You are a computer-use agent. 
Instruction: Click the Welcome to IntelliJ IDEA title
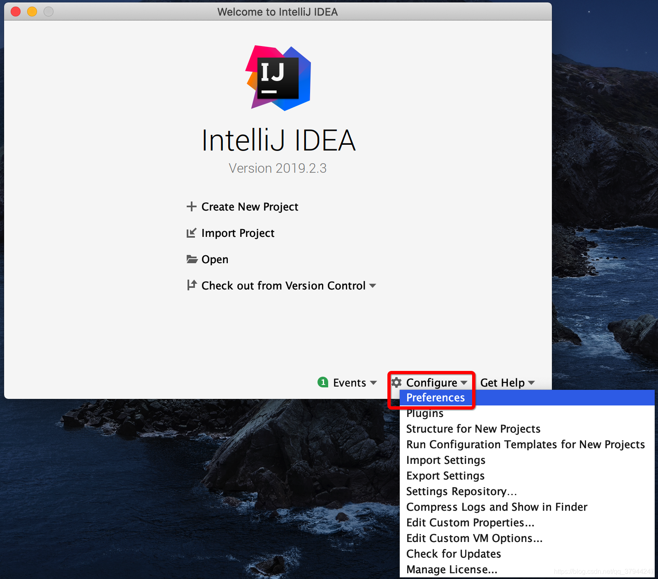(278, 12)
